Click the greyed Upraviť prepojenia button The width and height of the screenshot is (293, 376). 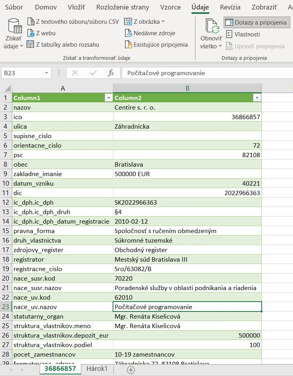pyautogui.click(x=255, y=46)
